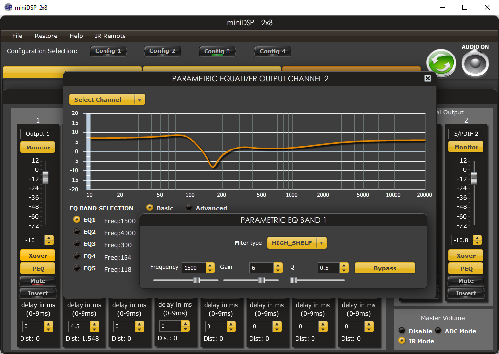Click the Frequency 1500 stepper arrows
The image size is (499, 354).
[x=210, y=268]
